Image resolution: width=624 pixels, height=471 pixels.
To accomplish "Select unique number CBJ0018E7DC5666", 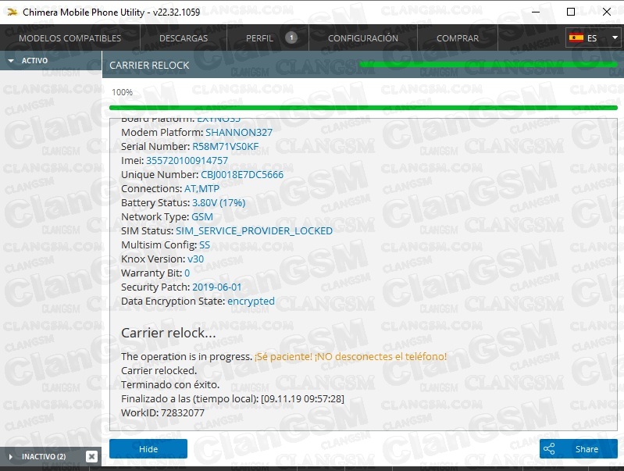I will [x=242, y=174].
